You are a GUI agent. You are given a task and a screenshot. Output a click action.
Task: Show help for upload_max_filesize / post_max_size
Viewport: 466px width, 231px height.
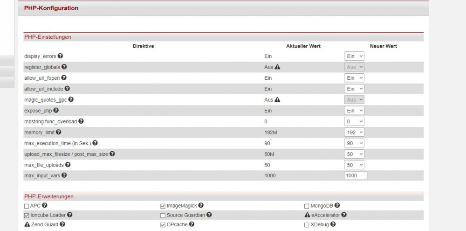112,154
